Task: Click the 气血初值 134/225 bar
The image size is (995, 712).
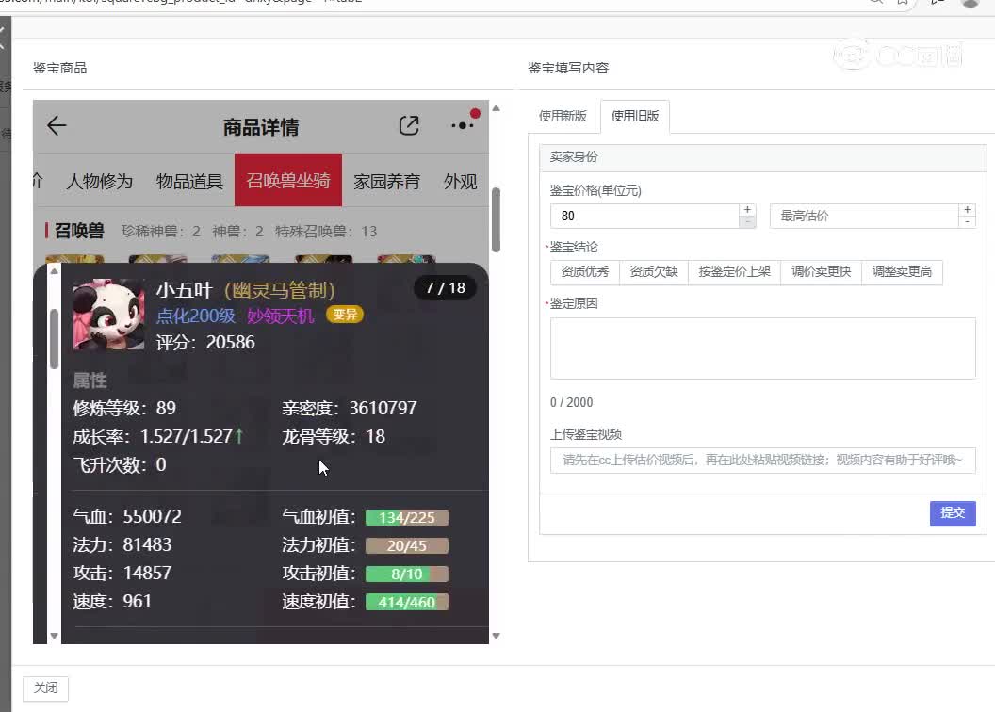Action: coord(407,517)
